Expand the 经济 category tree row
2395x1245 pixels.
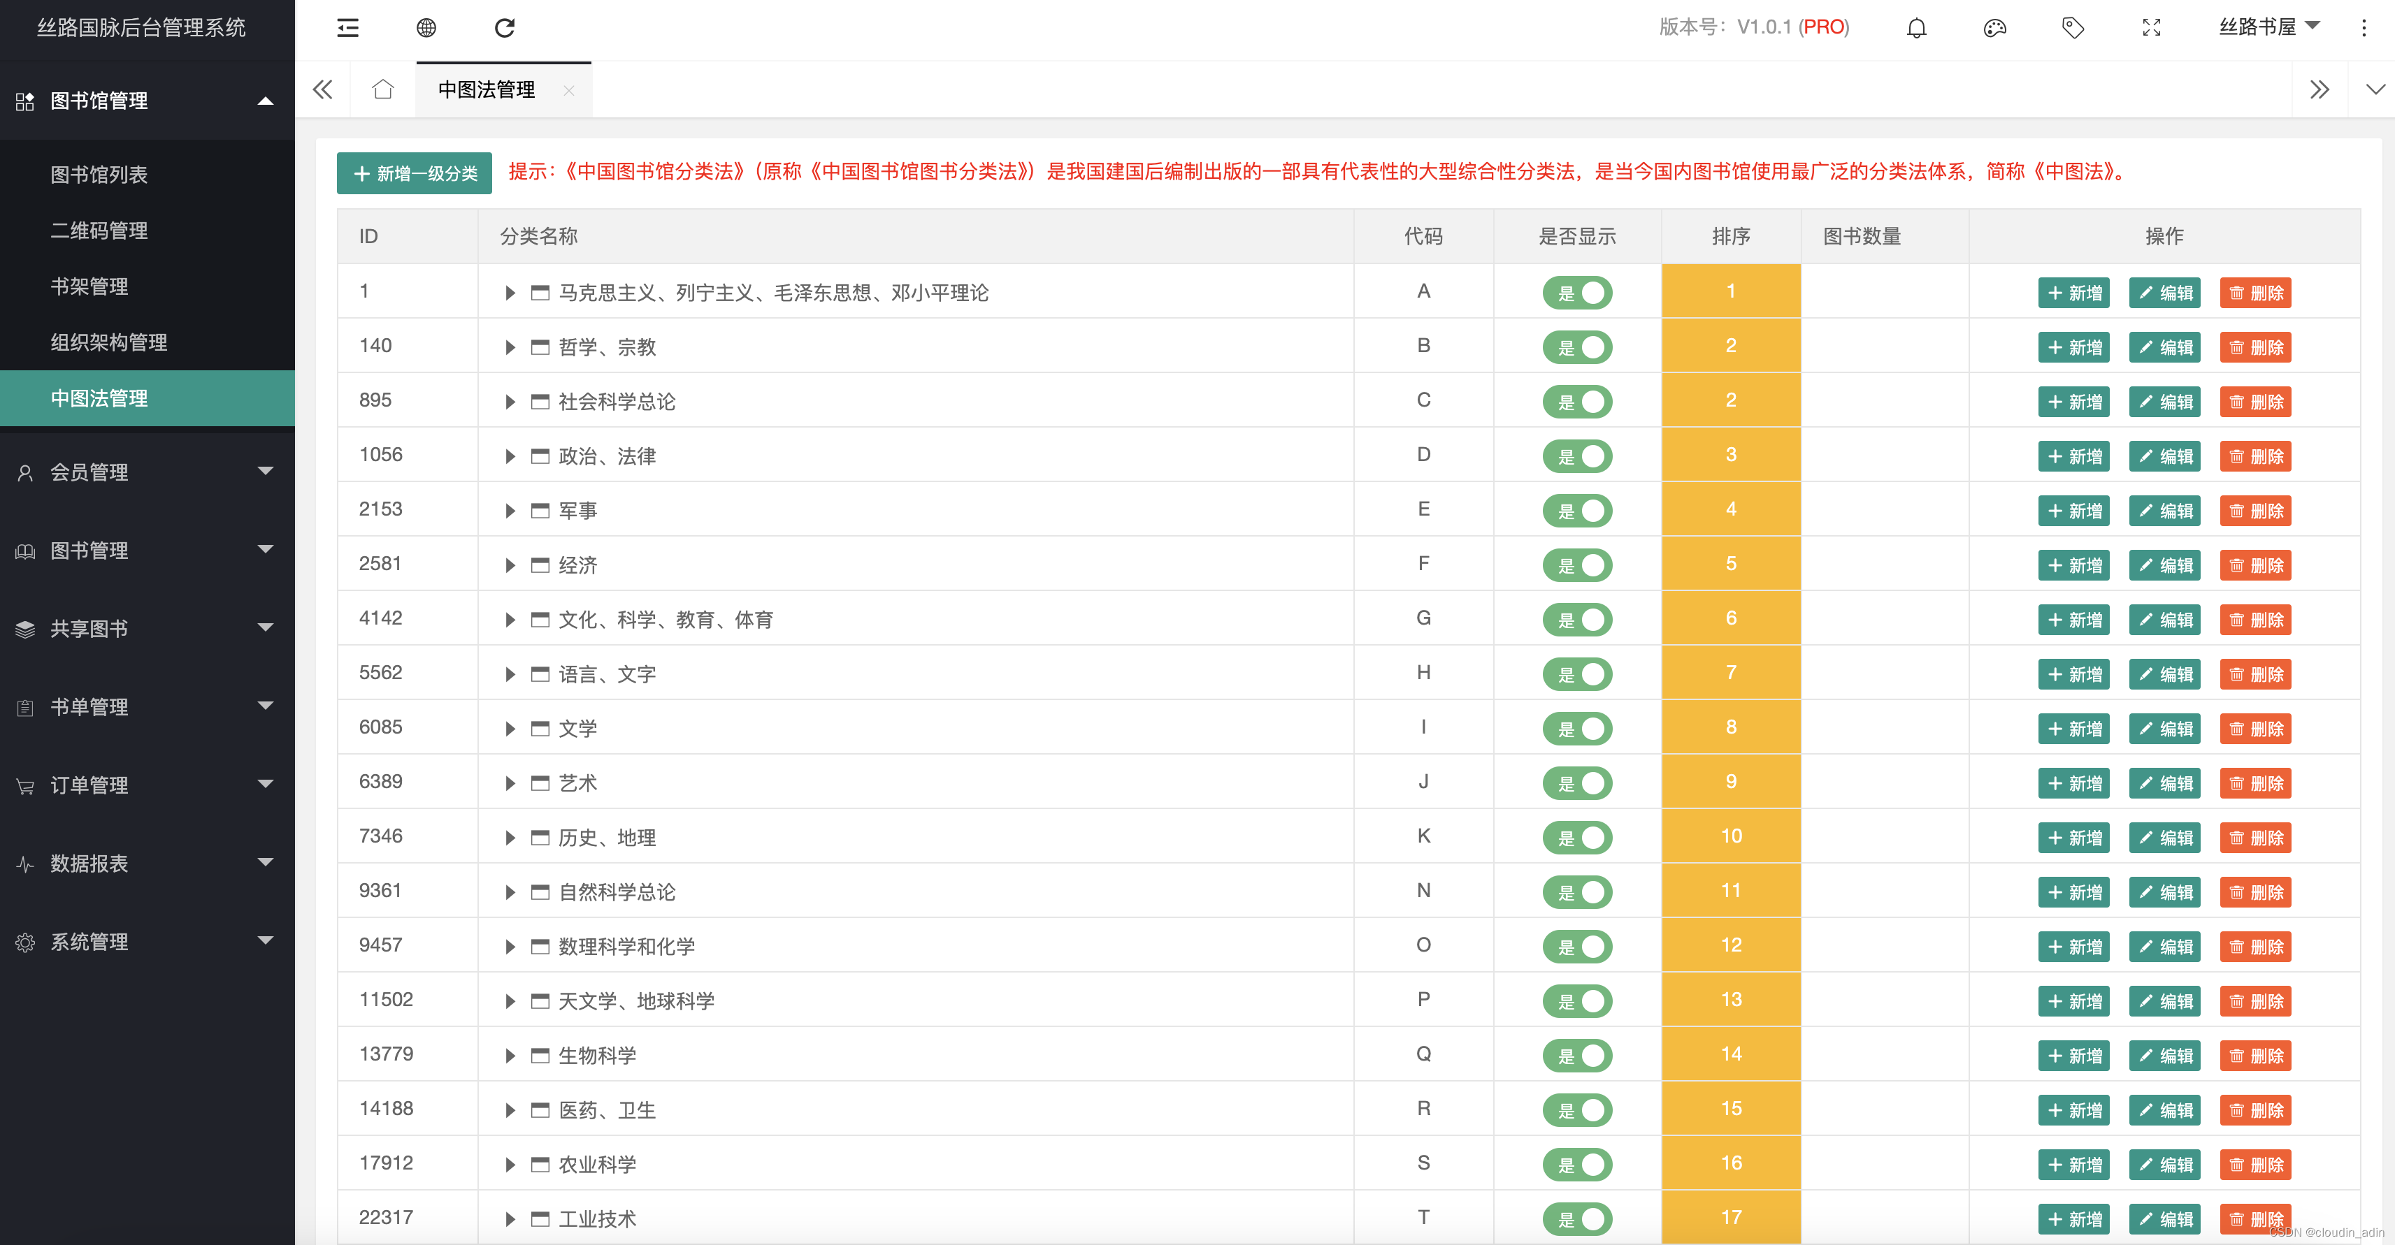[x=510, y=566]
